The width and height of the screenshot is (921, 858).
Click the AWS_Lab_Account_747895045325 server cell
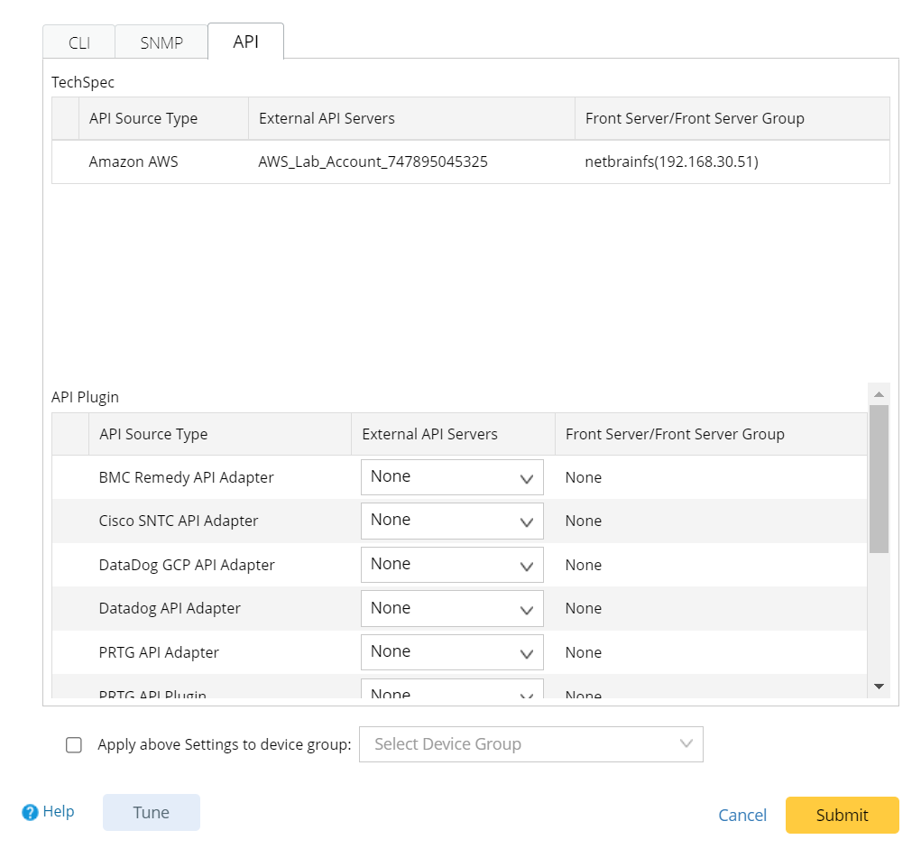coord(373,162)
